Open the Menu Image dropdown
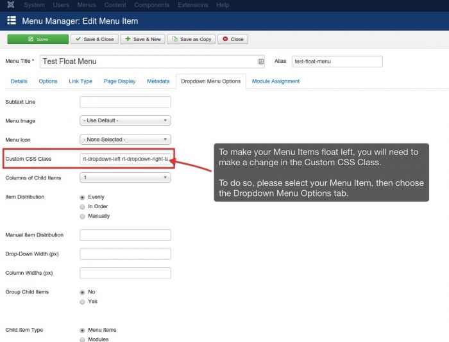The width and height of the screenshot is (449, 342). (125, 120)
